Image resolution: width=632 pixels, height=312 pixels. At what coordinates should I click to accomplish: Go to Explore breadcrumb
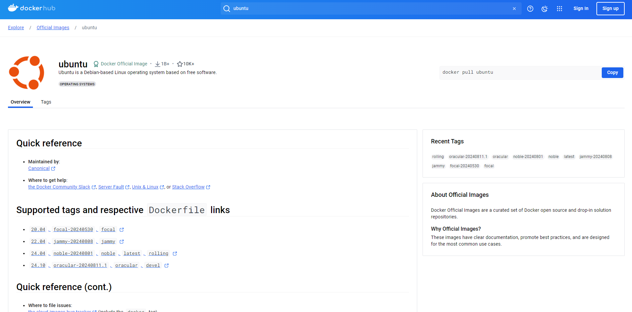point(16,28)
